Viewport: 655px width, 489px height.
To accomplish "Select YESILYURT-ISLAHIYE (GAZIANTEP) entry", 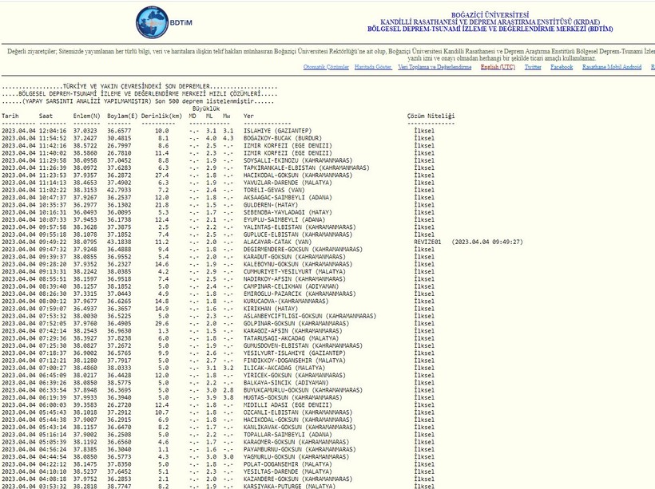I will (295, 353).
